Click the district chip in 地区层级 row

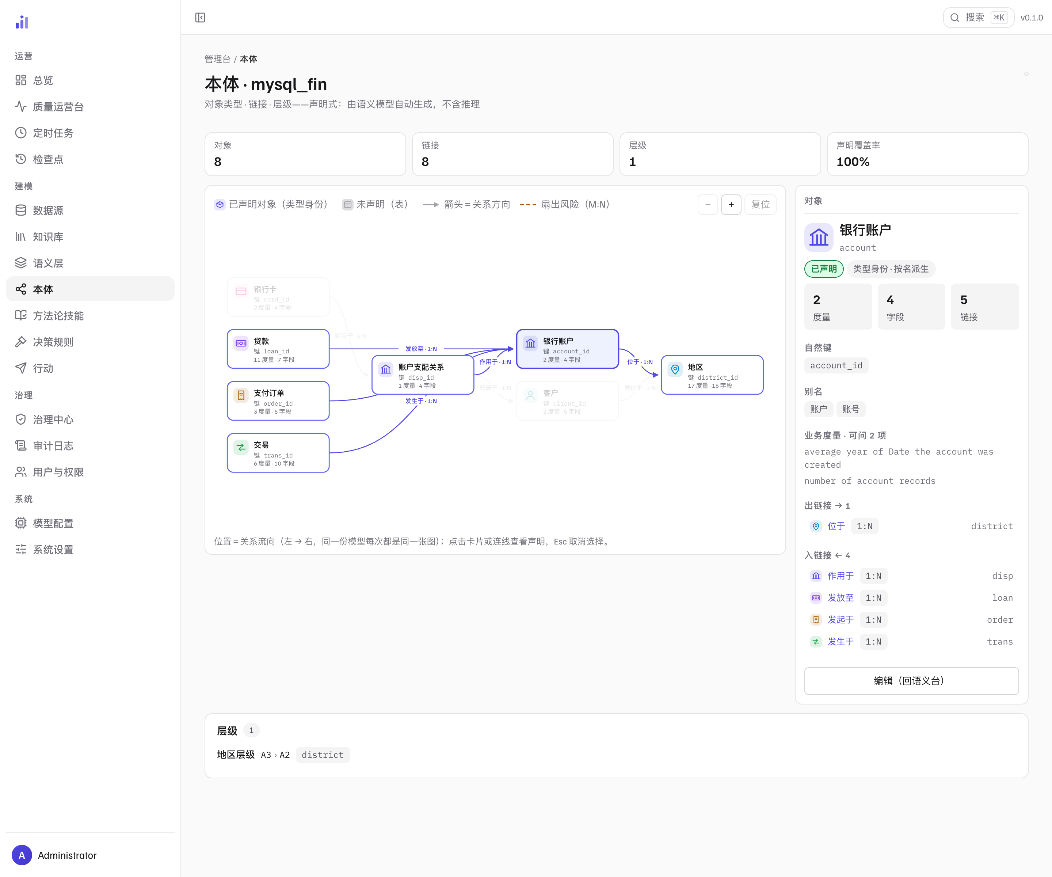click(323, 755)
